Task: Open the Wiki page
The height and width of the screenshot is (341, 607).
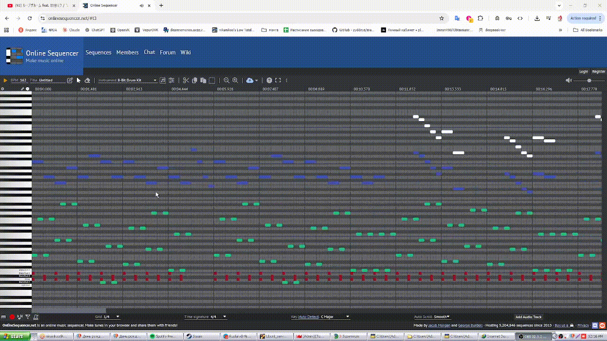Action: coord(185,53)
